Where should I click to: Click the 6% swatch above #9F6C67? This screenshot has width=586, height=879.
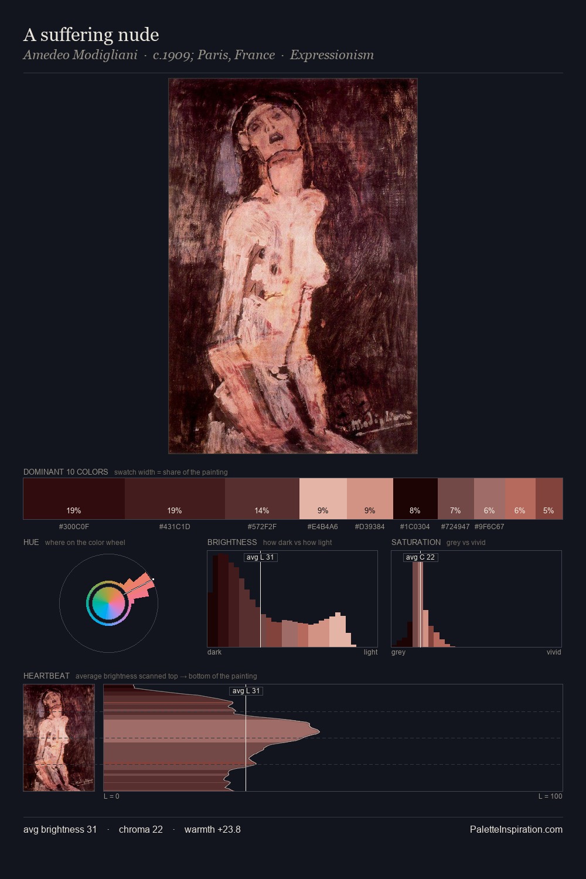click(x=489, y=499)
